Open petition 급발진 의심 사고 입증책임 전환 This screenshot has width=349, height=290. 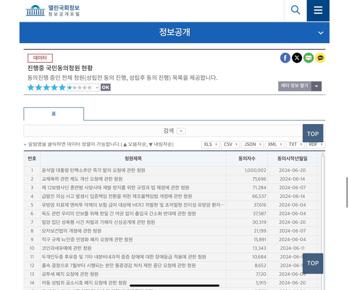(117, 196)
